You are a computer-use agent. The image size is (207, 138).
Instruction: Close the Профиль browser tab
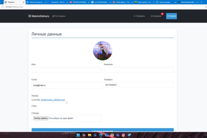pyautogui.click(x=23, y=2)
